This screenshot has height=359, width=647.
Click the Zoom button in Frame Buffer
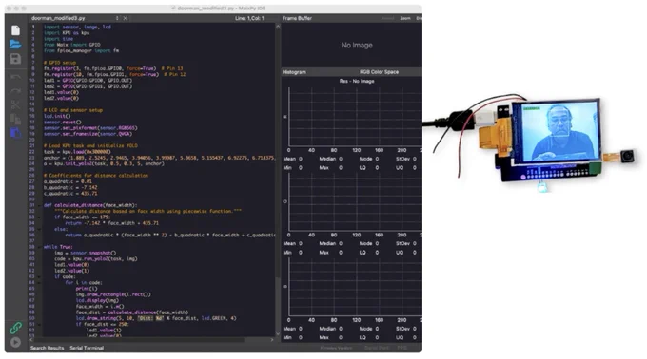click(405, 18)
